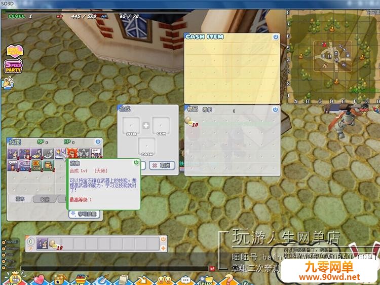This screenshot has height=285, width=380.
Task: Open the chat bubble menu icon
Action: click(x=186, y=280)
